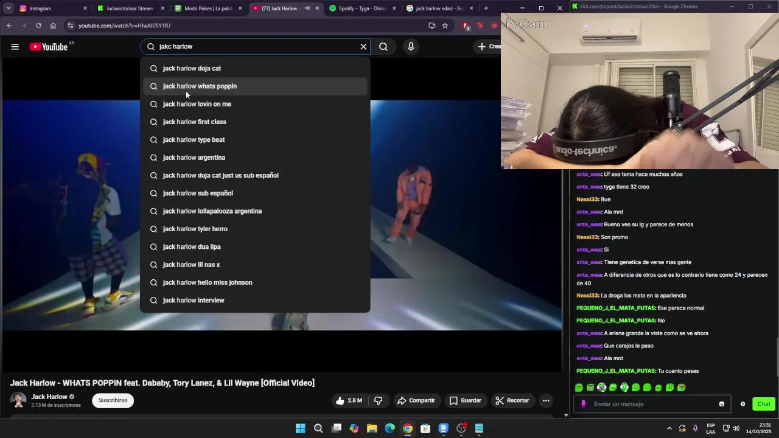Viewport: 779px width, 438px height.
Task: Switch to the Instagram tab
Action: pyautogui.click(x=53, y=9)
